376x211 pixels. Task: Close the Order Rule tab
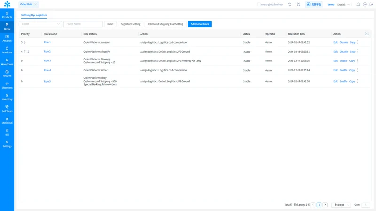36,4
